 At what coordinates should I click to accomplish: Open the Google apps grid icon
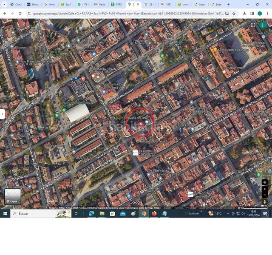point(253,25)
